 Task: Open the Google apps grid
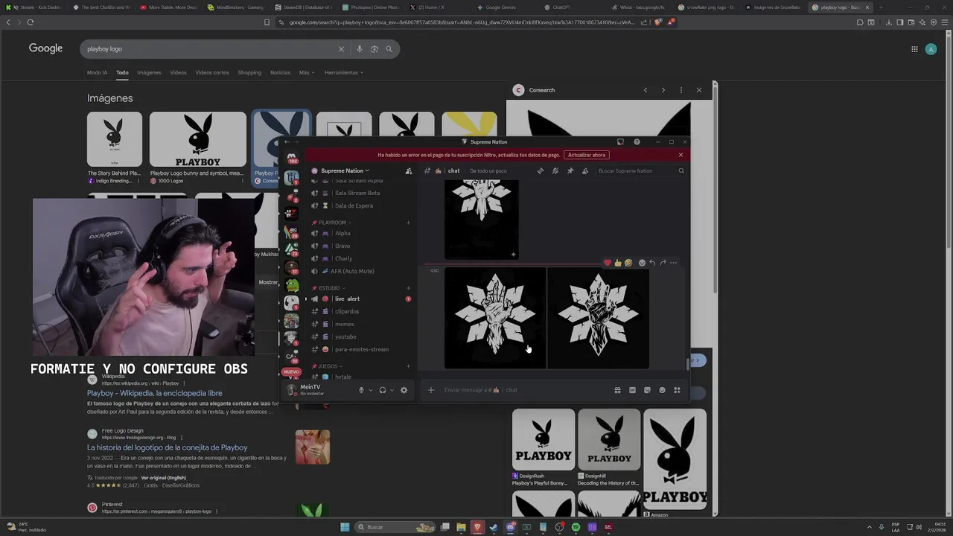[x=914, y=49]
